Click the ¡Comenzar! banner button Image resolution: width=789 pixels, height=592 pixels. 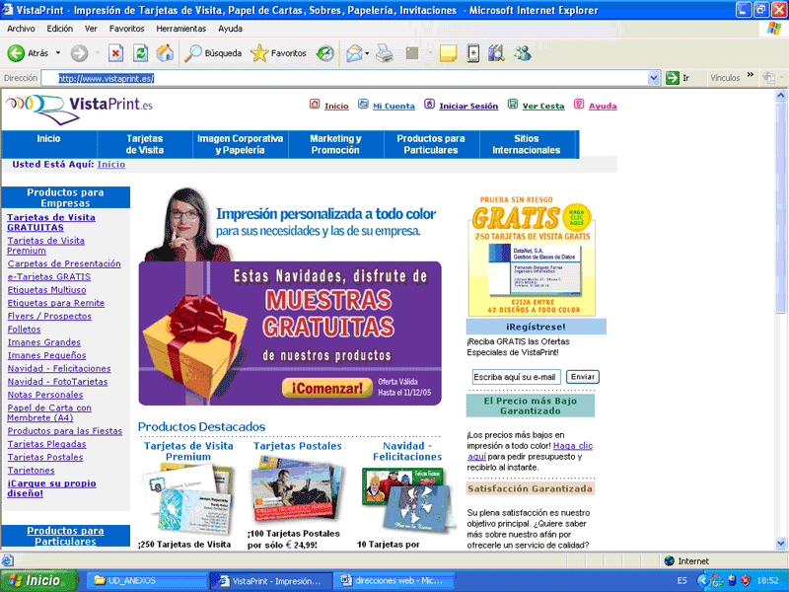[x=327, y=388]
